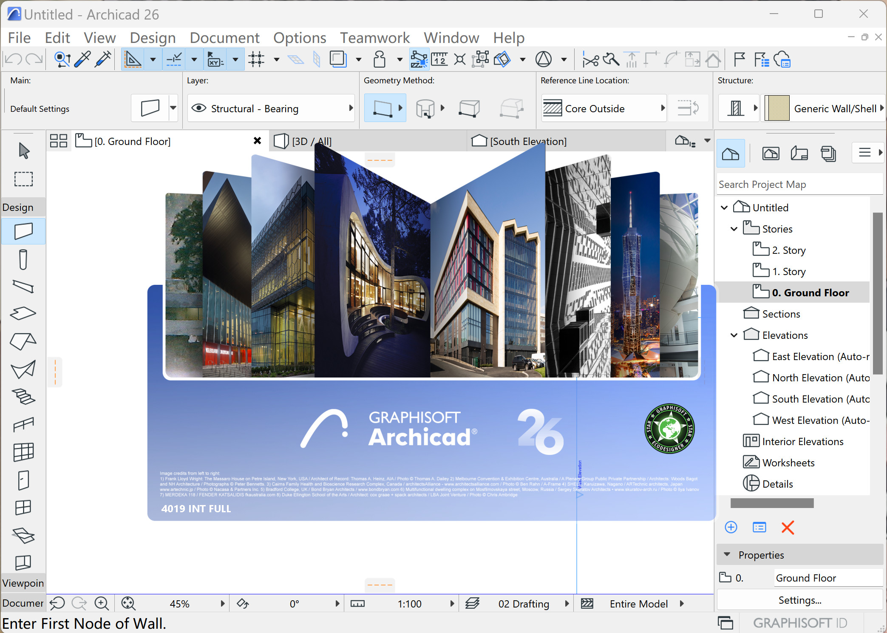
Task: Toggle Structural Bearing layer eye visibility
Action: 198,108
